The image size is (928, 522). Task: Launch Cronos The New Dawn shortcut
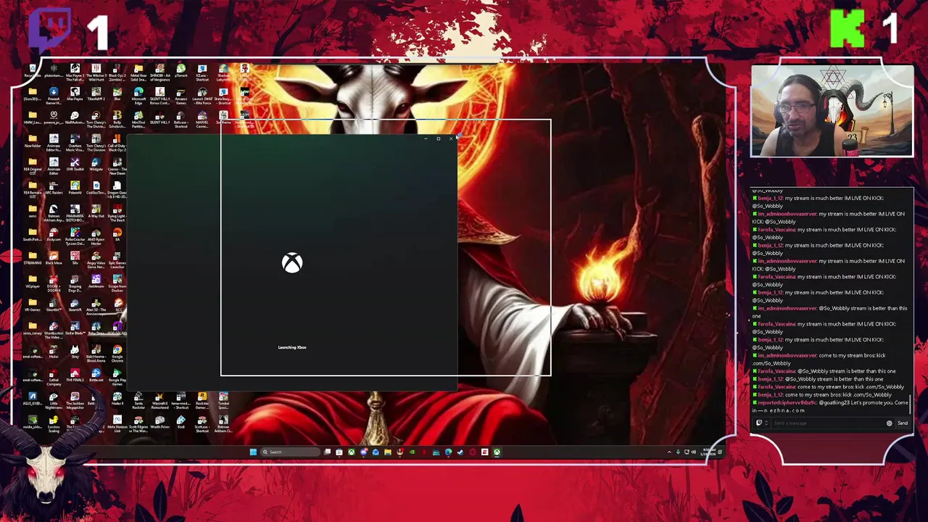coord(117,165)
